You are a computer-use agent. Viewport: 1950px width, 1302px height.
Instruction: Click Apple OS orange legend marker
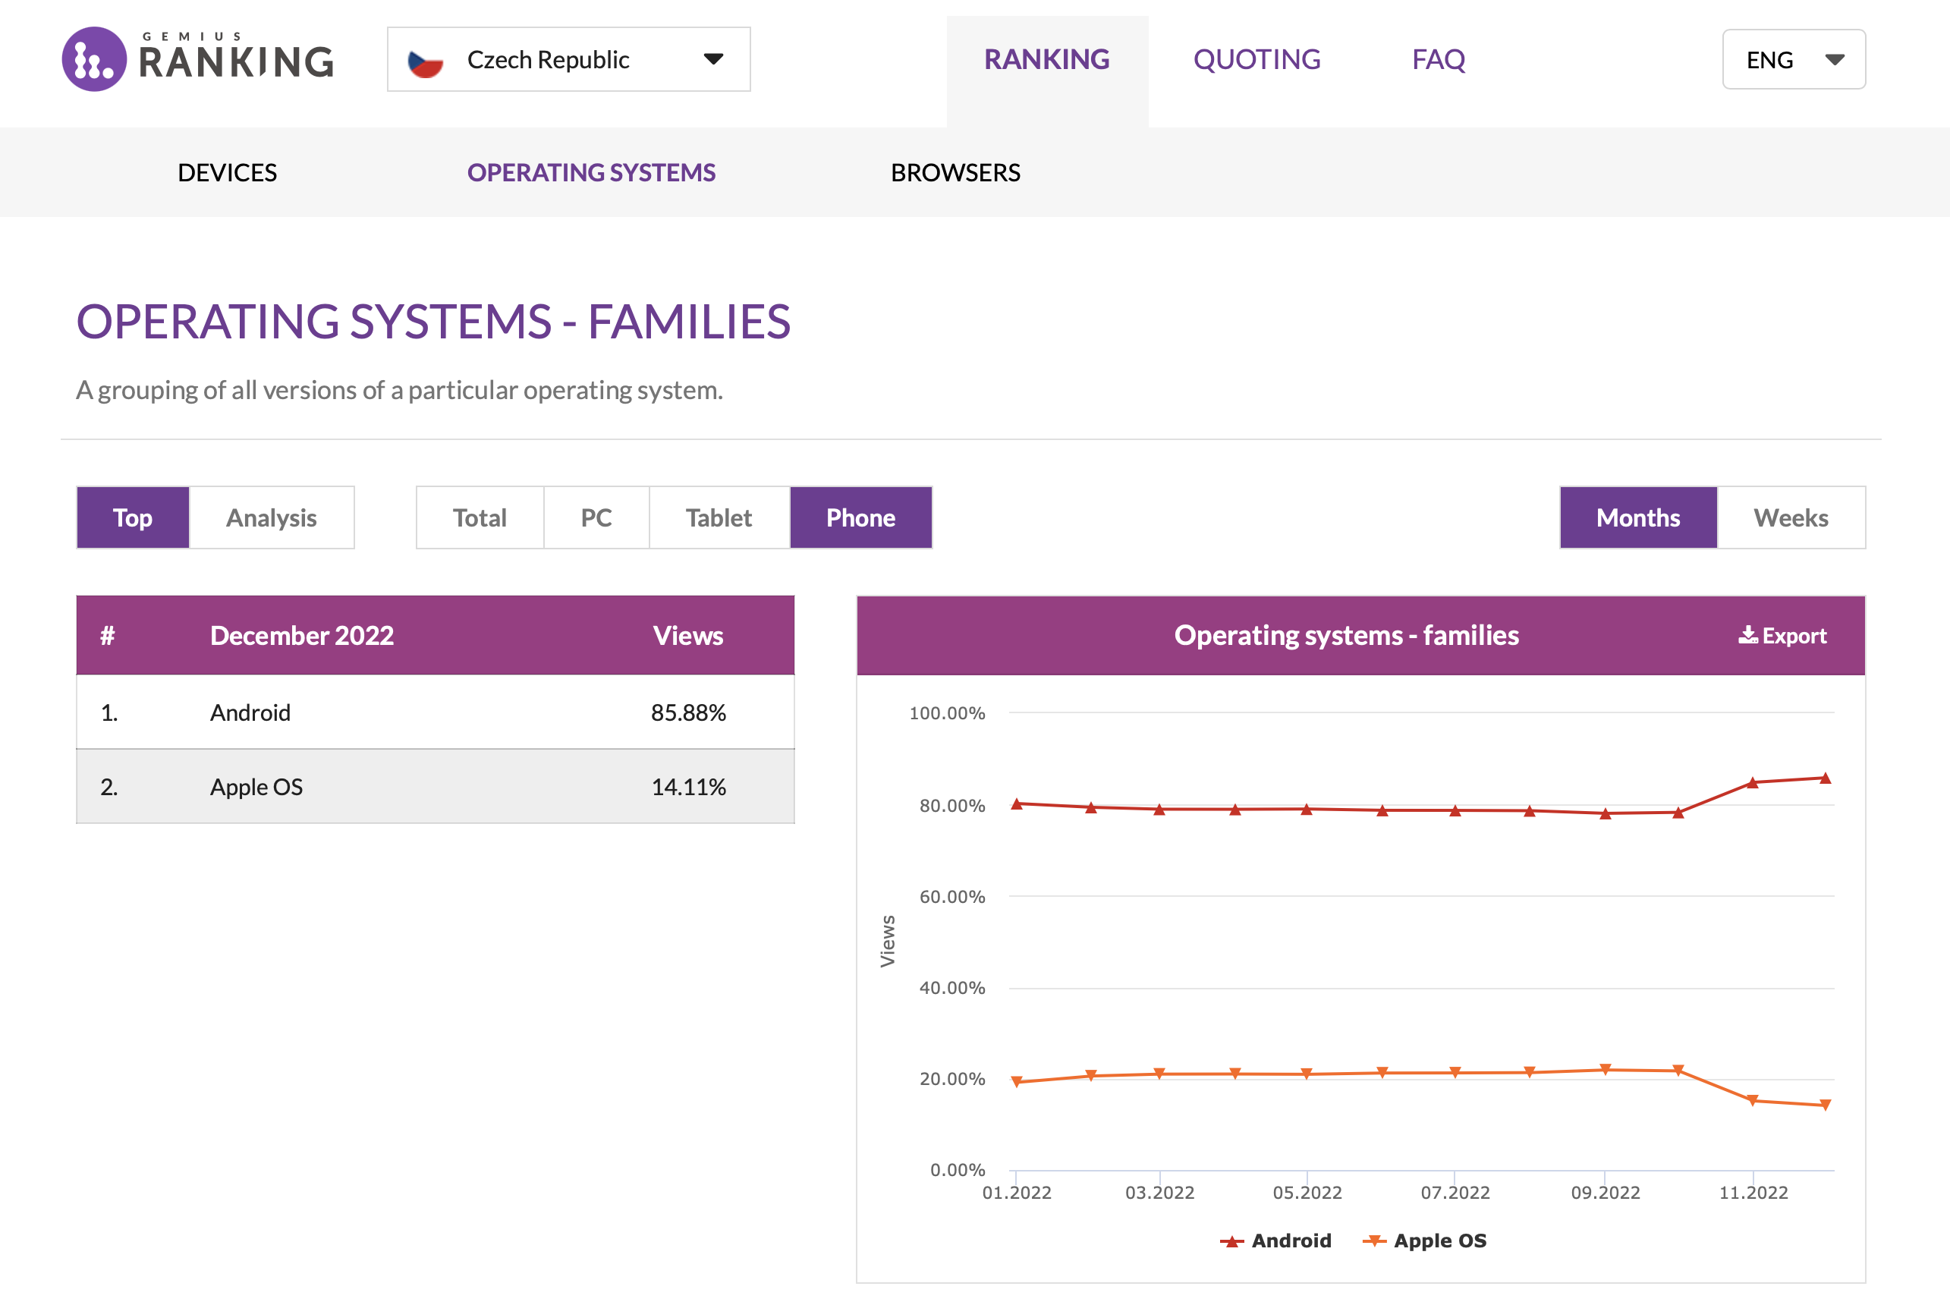click(1374, 1241)
